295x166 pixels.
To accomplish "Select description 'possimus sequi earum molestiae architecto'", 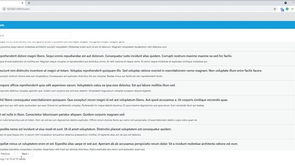I will click(83, 47).
